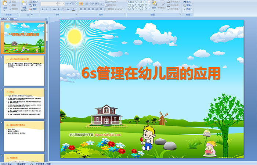Toggle text Shadow (S) formatting
This screenshot has height=165, width=257.
click(58, 9)
